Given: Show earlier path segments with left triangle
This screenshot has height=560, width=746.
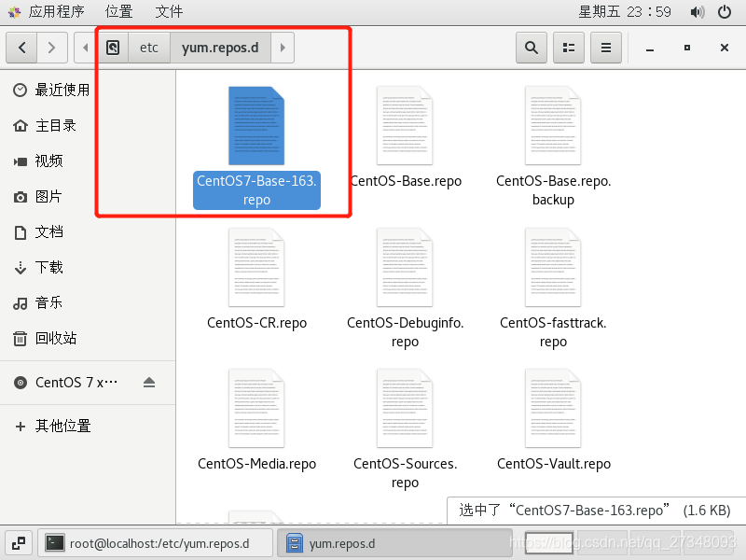Looking at the screenshot, I should click(x=86, y=48).
